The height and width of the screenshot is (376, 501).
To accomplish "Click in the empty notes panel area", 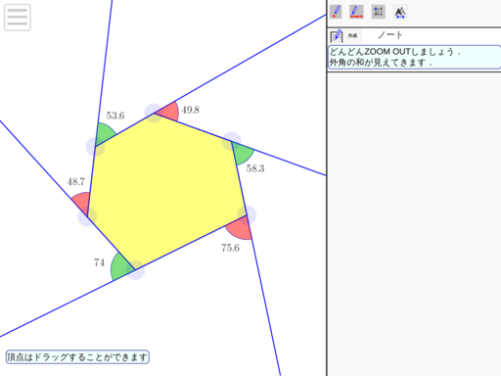I will tap(414, 222).
